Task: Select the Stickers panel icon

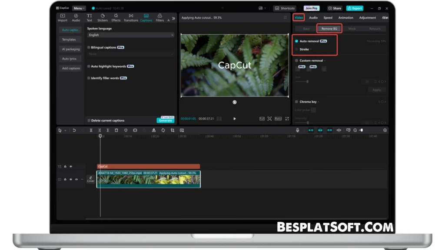Action: point(103,18)
